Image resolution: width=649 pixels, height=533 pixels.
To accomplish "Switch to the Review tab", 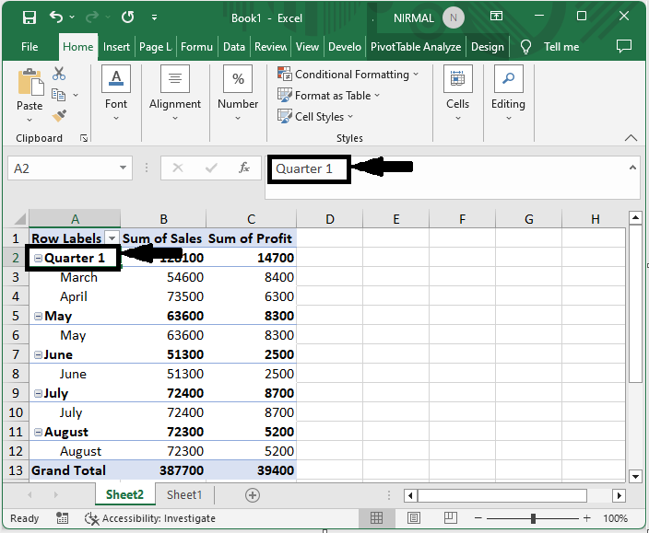I will [271, 47].
